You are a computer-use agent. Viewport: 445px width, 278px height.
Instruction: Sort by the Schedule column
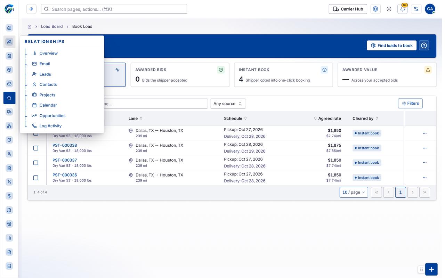(235, 118)
